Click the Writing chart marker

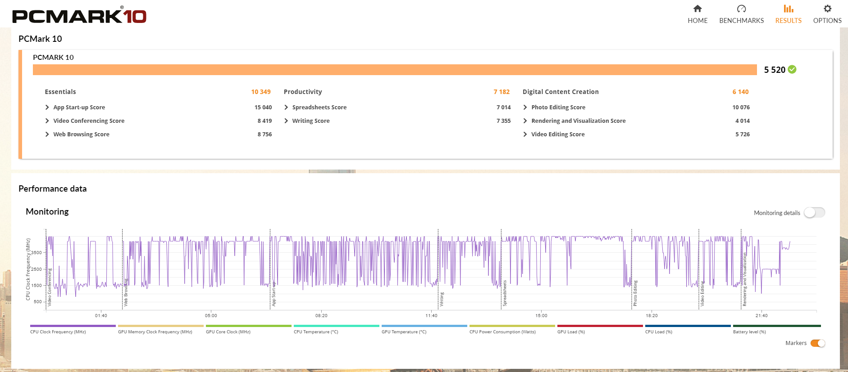point(442,299)
